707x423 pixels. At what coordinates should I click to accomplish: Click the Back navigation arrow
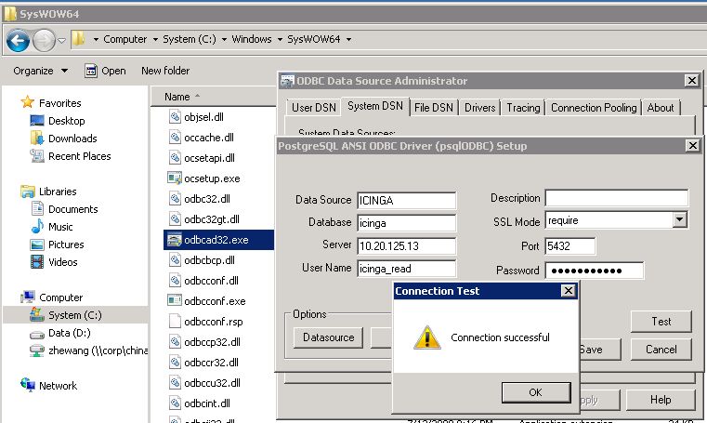[19, 40]
